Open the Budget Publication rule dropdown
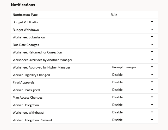 pyautogui.click(x=152, y=22)
